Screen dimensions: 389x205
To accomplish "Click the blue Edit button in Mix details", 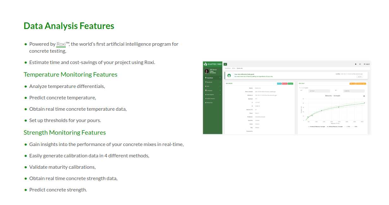I will (279, 84).
